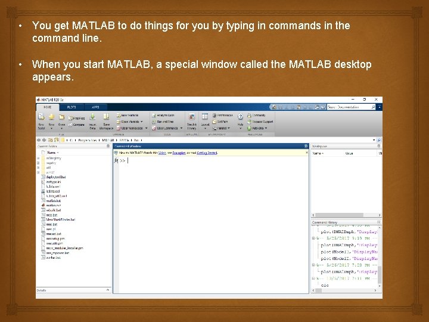
Task: Switch to the APPS tab
Action: 95,107
